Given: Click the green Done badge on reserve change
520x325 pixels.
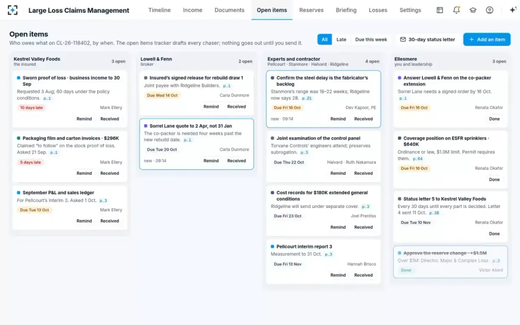Looking at the screenshot, I should pyautogui.click(x=406, y=270).
